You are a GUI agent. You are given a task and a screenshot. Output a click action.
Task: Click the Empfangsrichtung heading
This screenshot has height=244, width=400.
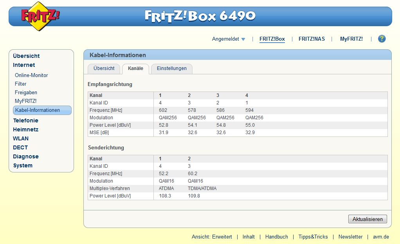coord(110,84)
